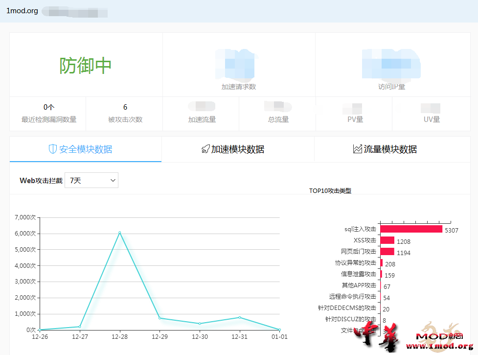478x355 pixels.
Task: Click the shield icon beside 安全模块数据
Action: pyautogui.click(x=54, y=149)
